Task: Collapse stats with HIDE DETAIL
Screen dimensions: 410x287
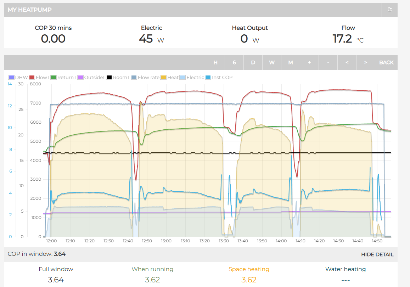Action: click(x=377, y=254)
